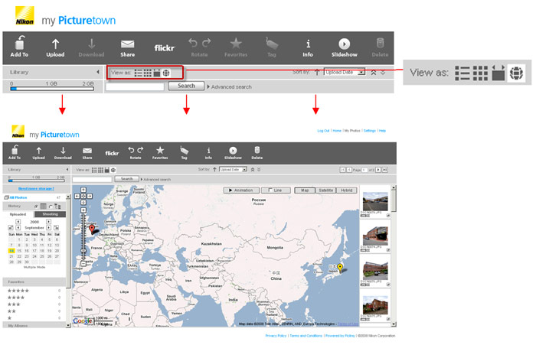Select the second History radio button (tree)
This screenshot has width=536, height=345.
click(51, 207)
